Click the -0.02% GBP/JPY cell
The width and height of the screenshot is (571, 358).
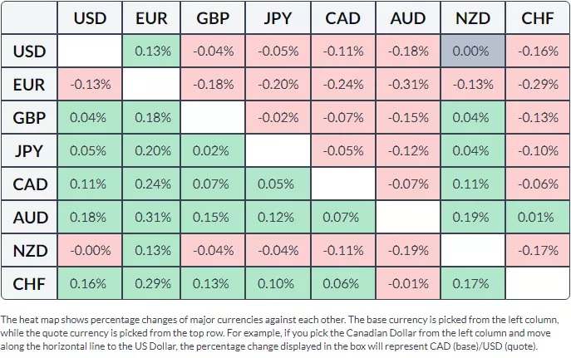tap(278, 117)
